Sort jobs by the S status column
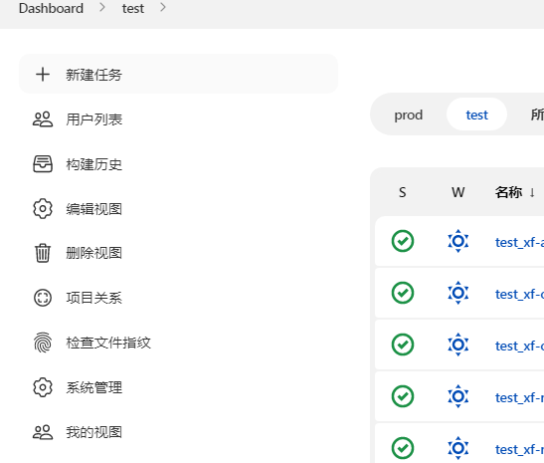Image resolution: width=544 pixels, height=463 pixels. point(402,192)
